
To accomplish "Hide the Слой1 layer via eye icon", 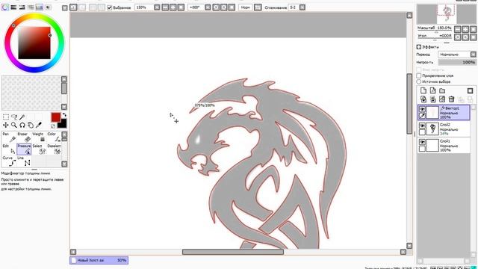I will point(422,142).
